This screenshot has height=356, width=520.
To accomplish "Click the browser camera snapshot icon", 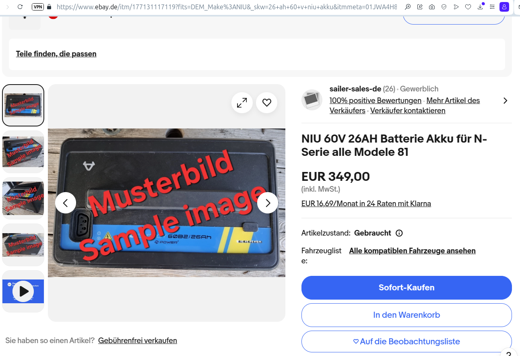I will pos(431,7).
